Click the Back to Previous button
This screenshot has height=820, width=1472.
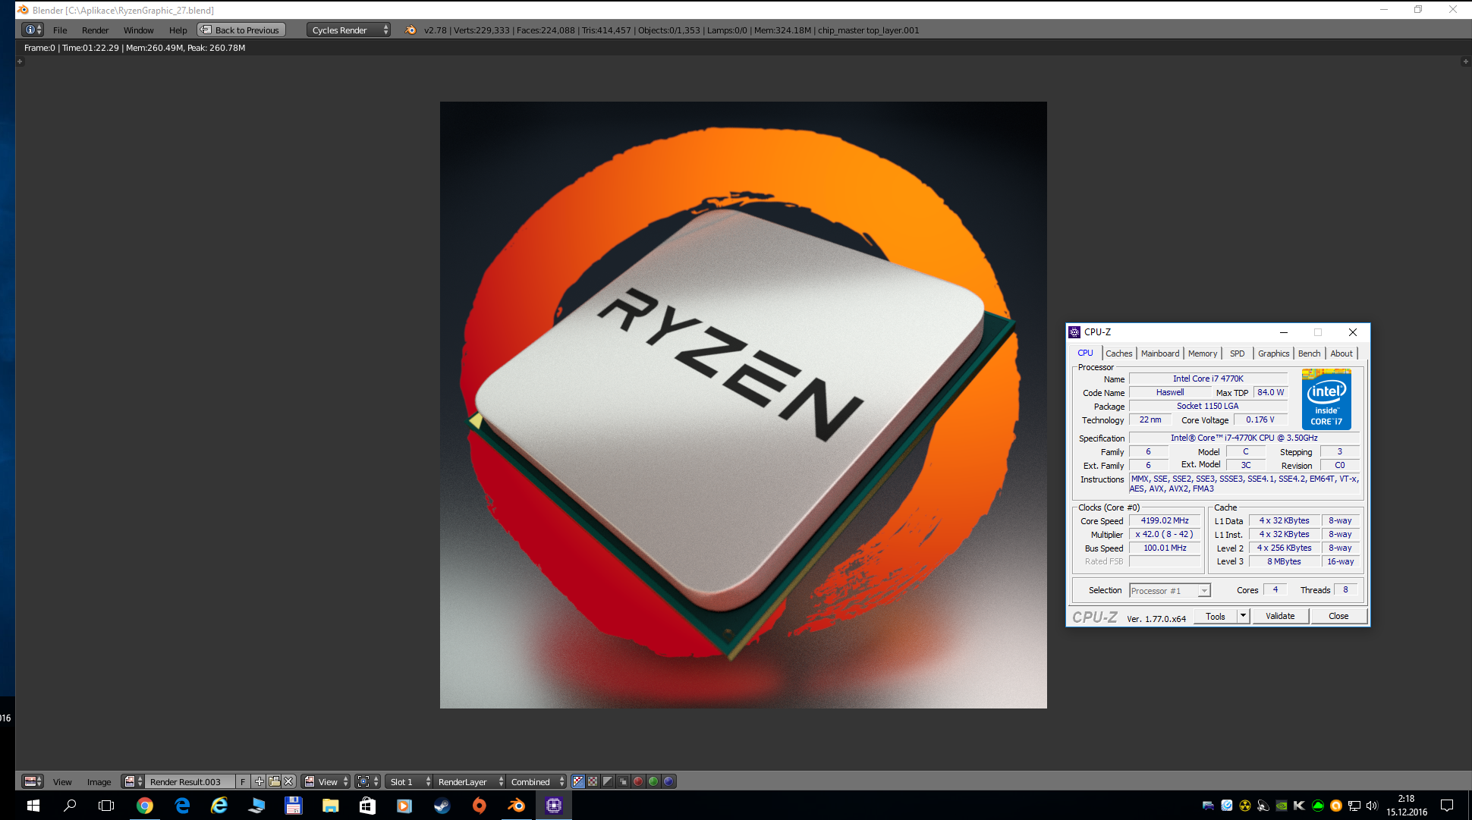pos(241,30)
